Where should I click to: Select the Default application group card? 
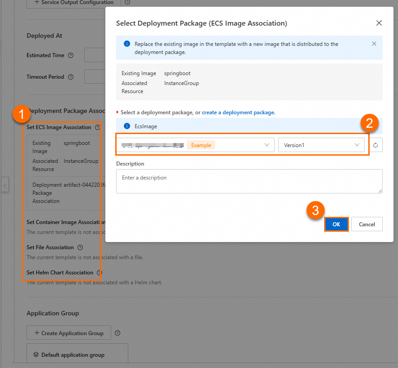point(77,355)
